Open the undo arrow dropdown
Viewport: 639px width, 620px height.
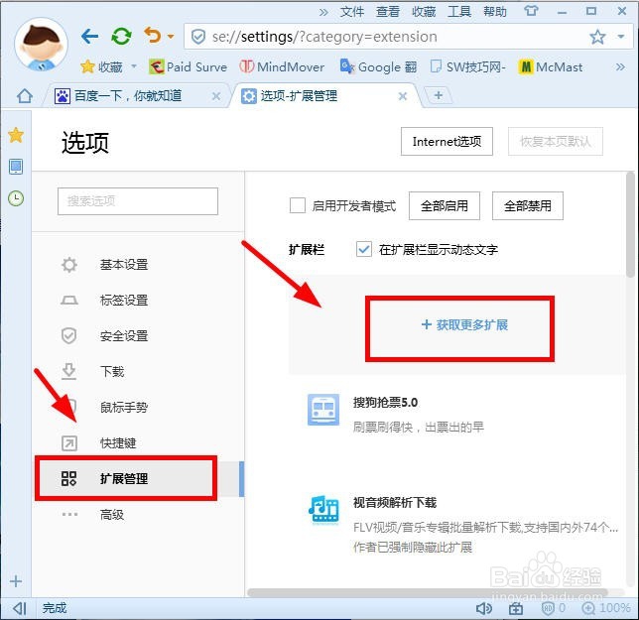coord(171,37)
